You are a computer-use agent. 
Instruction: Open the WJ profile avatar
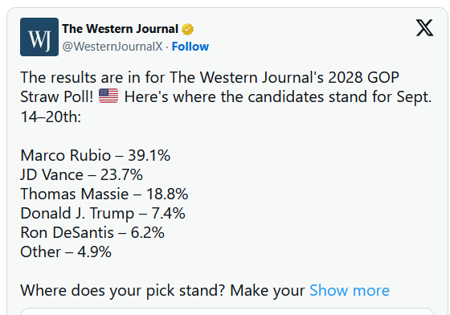coord(39,37)
